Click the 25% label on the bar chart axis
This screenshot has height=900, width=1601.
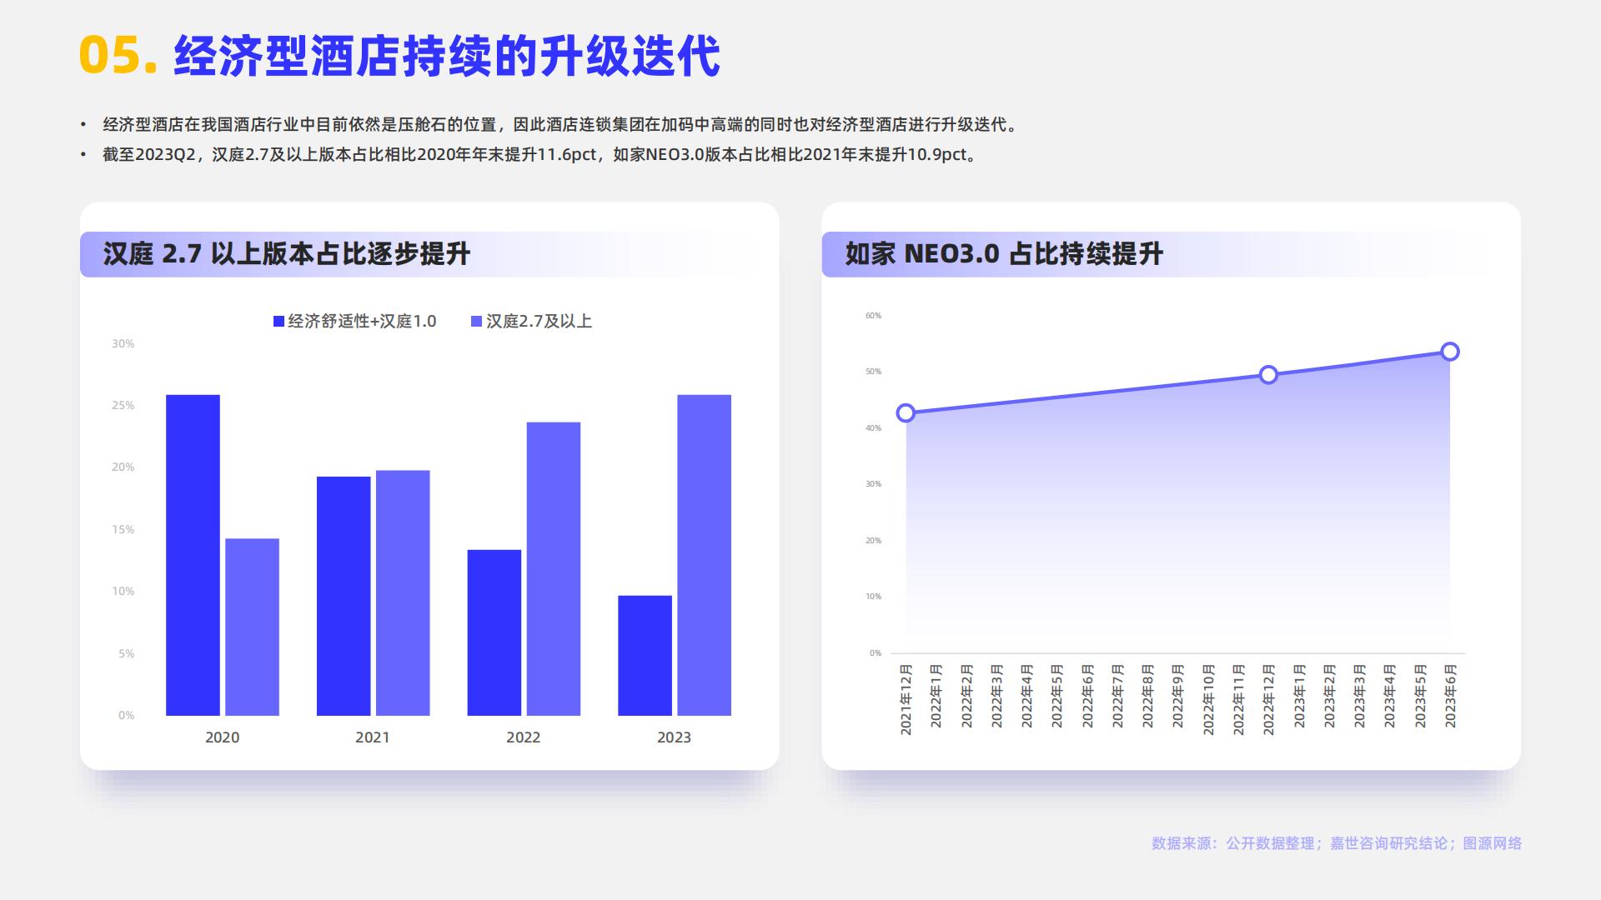tap(123, 406)
